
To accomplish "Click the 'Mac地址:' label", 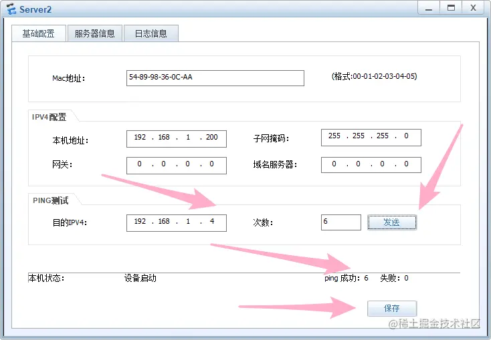I will 69,78.
